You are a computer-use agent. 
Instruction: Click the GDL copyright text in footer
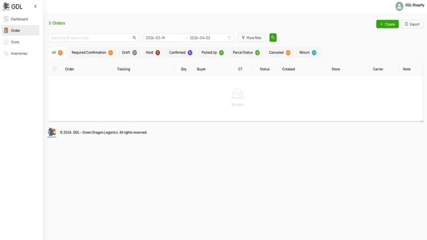point(104,132)
